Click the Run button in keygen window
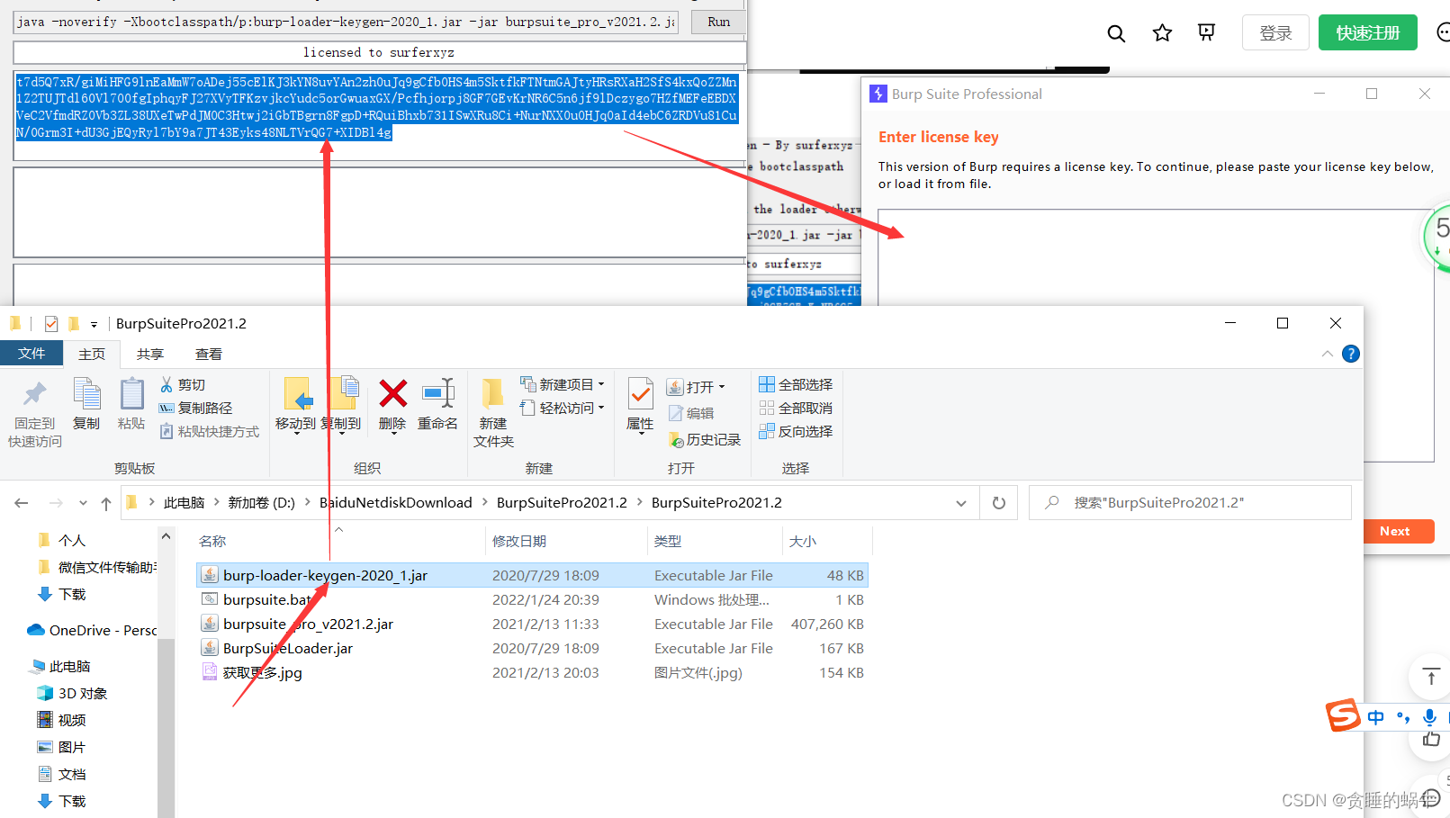The image size is (1450, 818). (x=718, y=22)
